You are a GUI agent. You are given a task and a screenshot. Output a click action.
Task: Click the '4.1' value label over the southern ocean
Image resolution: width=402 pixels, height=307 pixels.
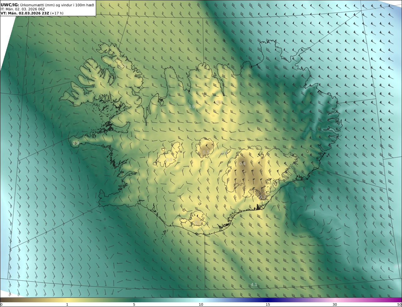(x=254, y=285)
